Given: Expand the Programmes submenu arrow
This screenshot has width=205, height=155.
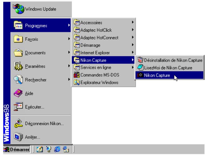Looking at the screenshot, I should (x=69, y=25).
